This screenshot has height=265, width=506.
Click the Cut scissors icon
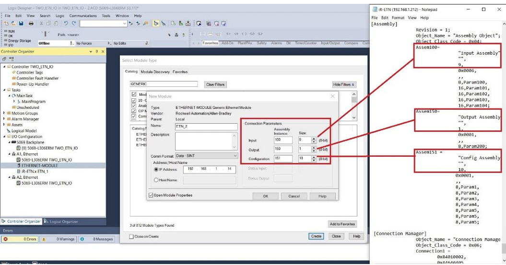[x=42, y=23]
